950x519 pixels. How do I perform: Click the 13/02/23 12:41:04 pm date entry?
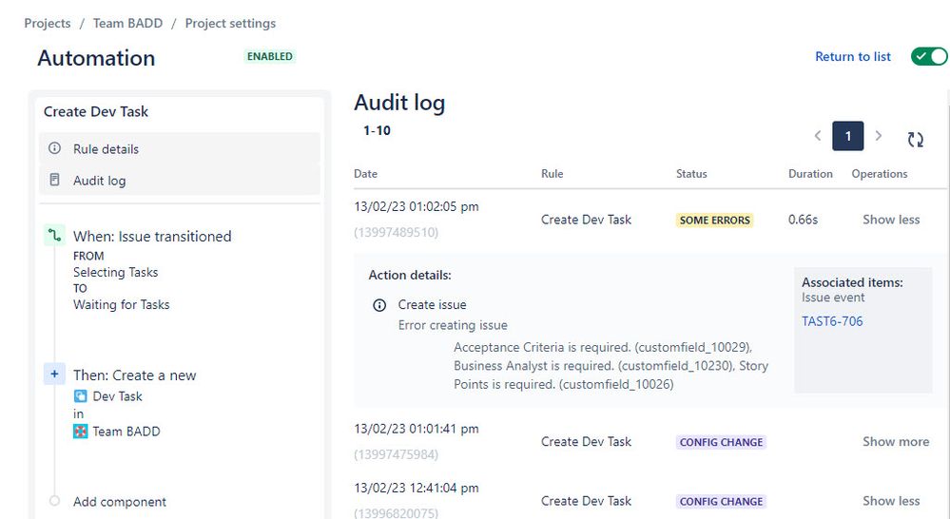(417, 488)
